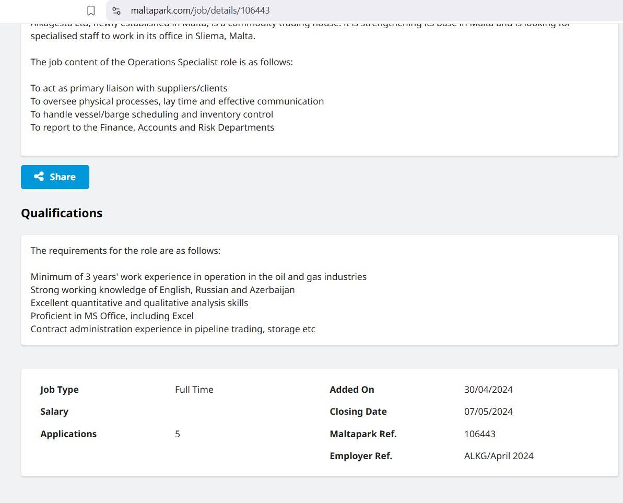Click the requirement mentioning Russian and Azerbaijan
This screenshot has height=503, width=623.
(162, 290)
